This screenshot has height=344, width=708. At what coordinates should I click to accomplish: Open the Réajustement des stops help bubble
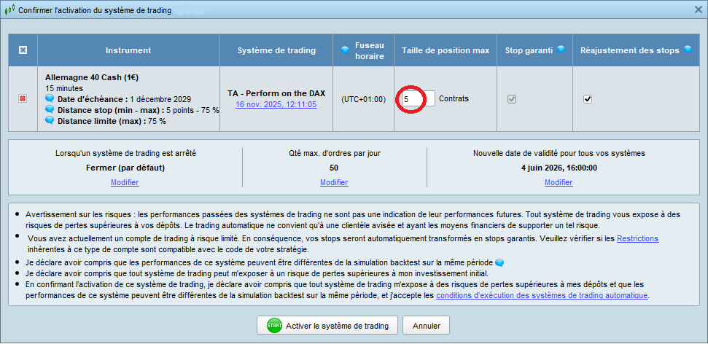[687, 50]
